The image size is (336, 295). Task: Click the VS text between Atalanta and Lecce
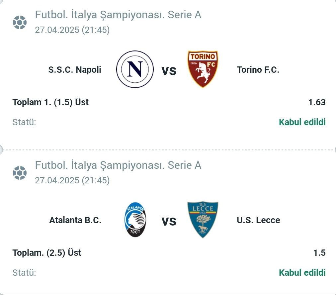[169, 222]
